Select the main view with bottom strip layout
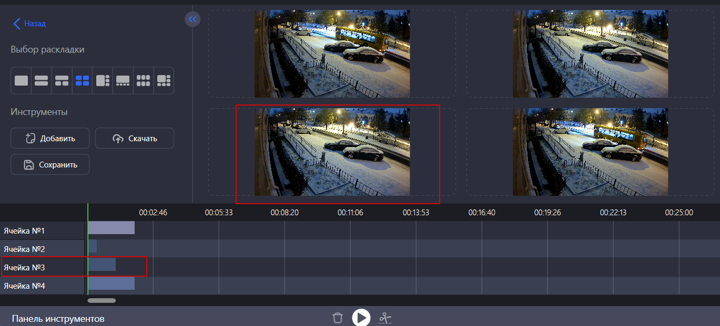 click(x=123, y=80)
